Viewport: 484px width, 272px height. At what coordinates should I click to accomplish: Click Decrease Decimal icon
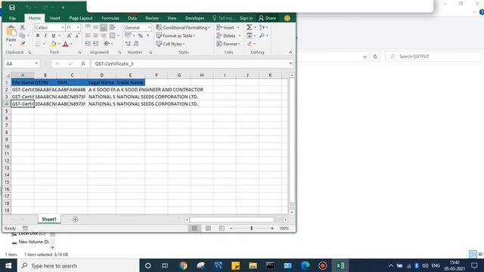tap(136, 44)
